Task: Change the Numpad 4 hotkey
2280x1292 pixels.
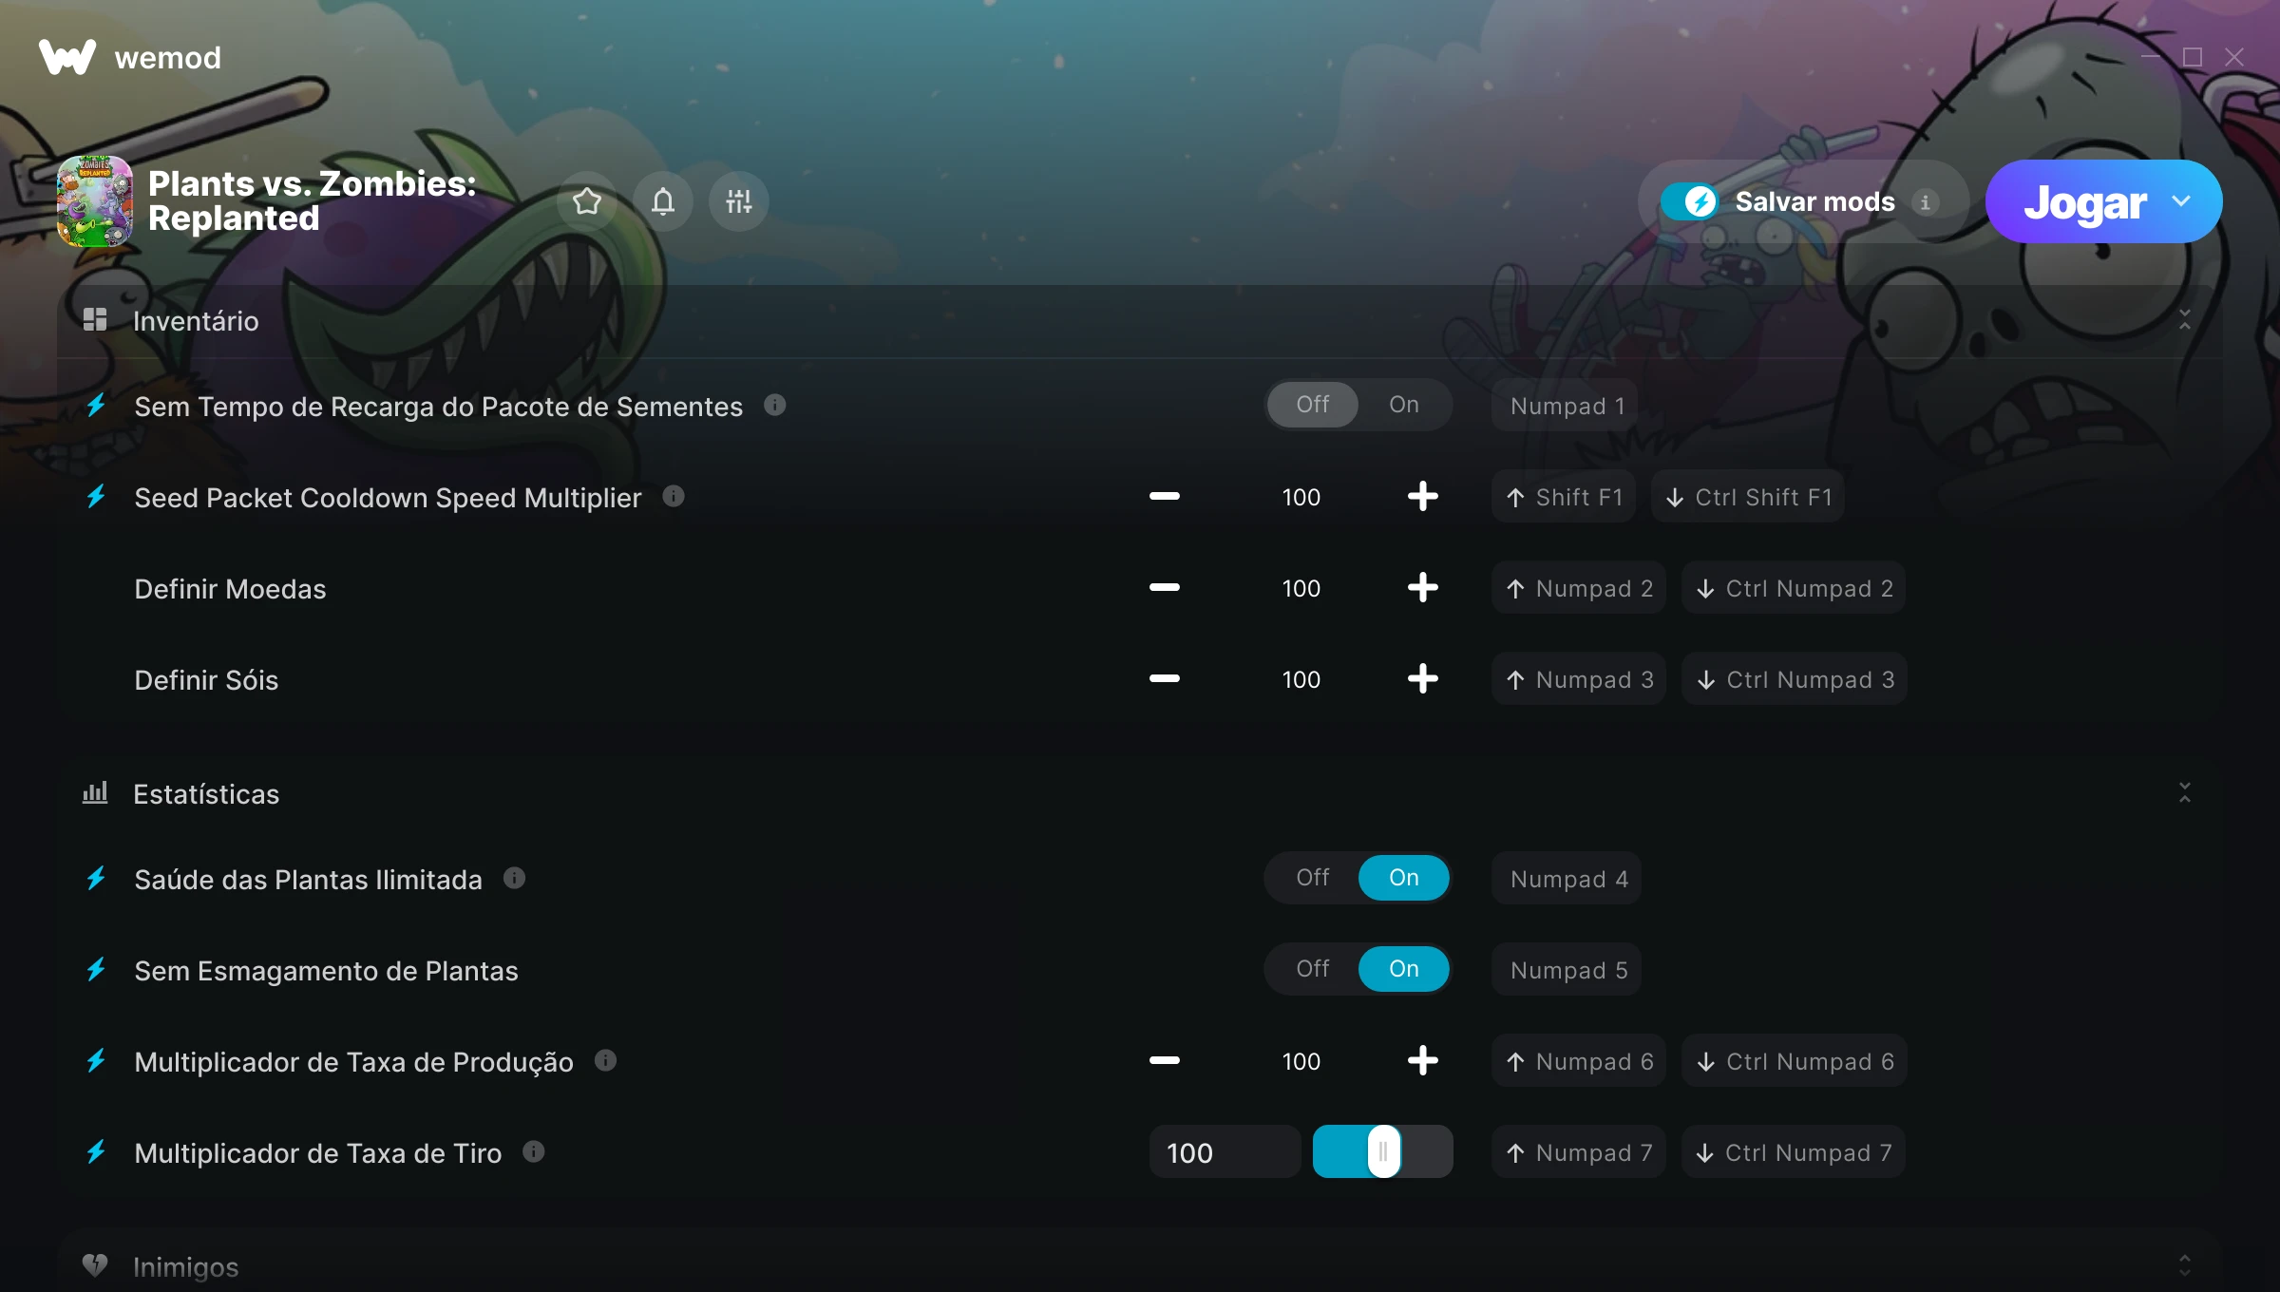Action: click(1567, 878)
